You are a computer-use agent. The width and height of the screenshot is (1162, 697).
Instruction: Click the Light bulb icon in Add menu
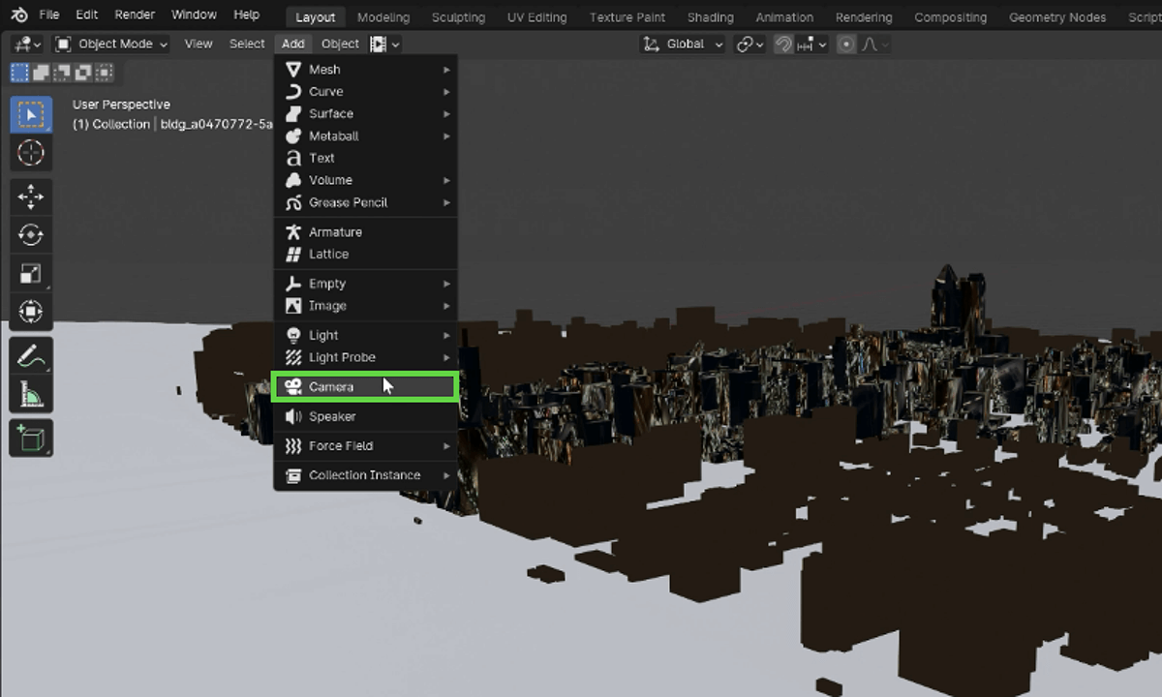click(293, 335)
